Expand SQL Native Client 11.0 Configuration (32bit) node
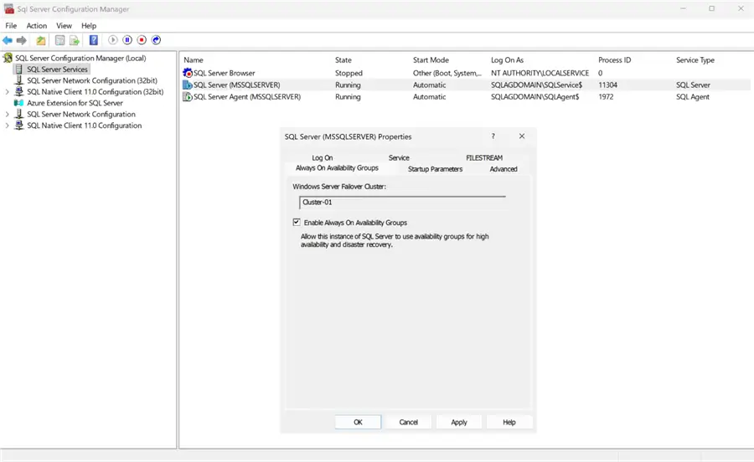Image resolution: width=754 pixels, height=462 pixels. (7, 91)
